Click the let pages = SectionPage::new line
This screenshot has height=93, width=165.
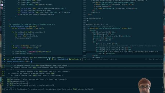point(27,46)
